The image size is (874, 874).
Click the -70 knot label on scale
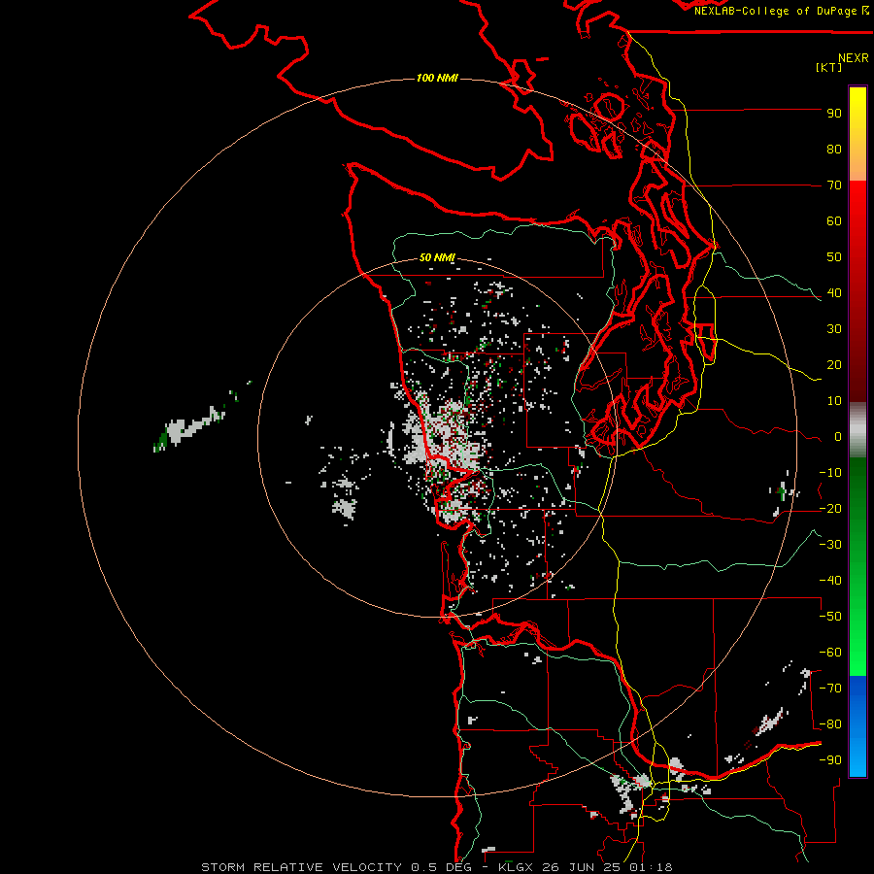(x=830, y=689)
